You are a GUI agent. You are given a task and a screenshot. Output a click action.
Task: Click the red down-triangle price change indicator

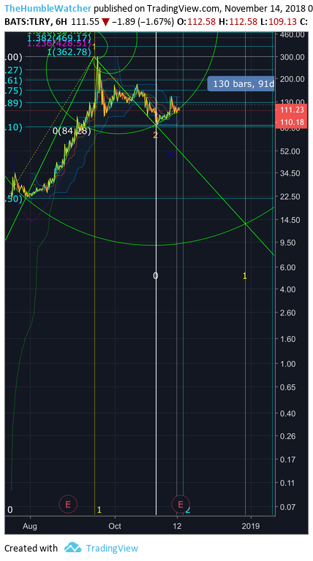click(x=105, y=22)
